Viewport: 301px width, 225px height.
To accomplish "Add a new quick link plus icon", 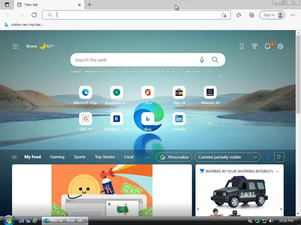I will 210,123.
